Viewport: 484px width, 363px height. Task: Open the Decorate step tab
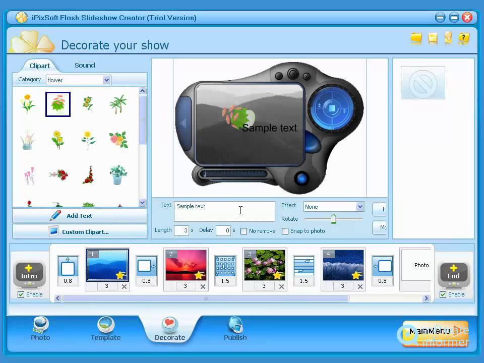[170, 329]
